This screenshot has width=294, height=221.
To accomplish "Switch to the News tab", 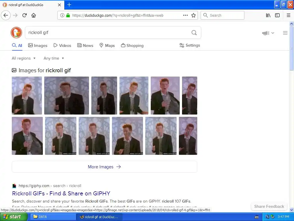I will (85, 45).
